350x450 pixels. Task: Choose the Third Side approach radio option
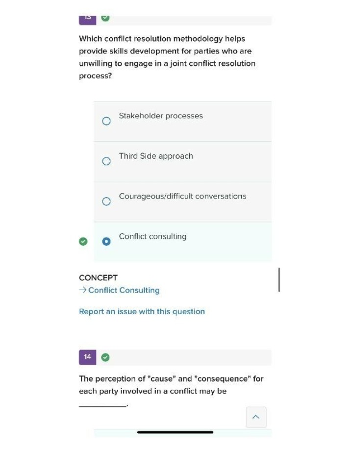pos(106,161)
